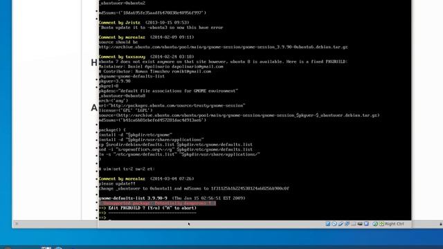Click the pkgdesc 'default file associations' line
Screen dimensions: 443x249
168,91
